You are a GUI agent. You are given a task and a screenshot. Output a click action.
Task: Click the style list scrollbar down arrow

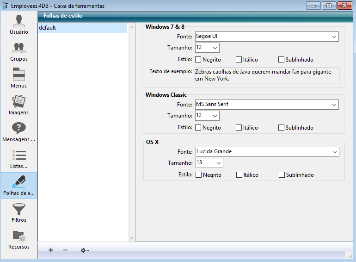[x=132, y=237]
